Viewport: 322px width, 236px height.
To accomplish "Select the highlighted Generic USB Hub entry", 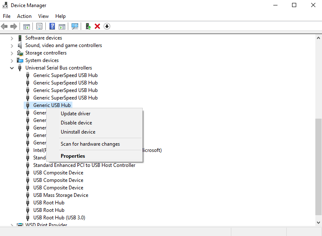I will point(52,105).
